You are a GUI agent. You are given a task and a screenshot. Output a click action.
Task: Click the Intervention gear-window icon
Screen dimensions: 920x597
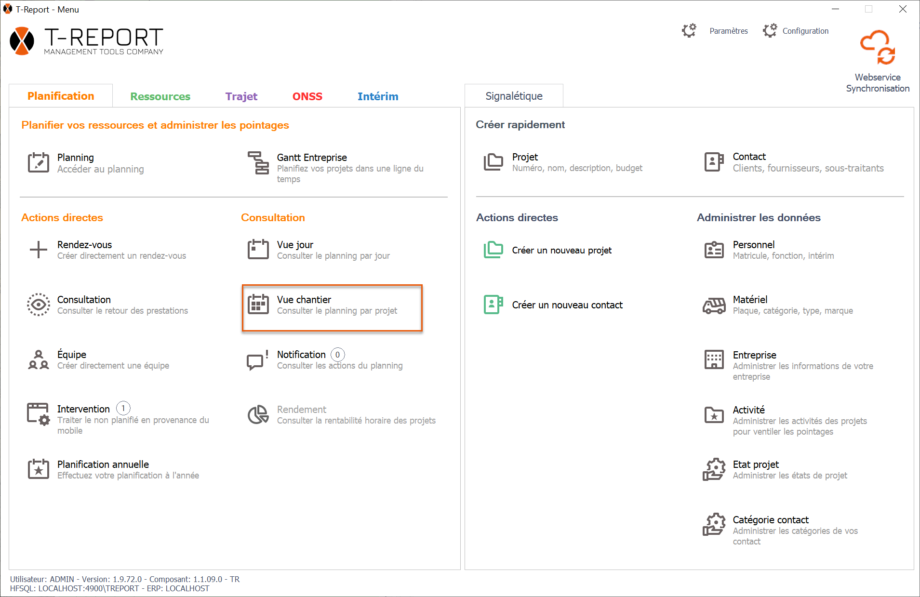click(38, 414)
